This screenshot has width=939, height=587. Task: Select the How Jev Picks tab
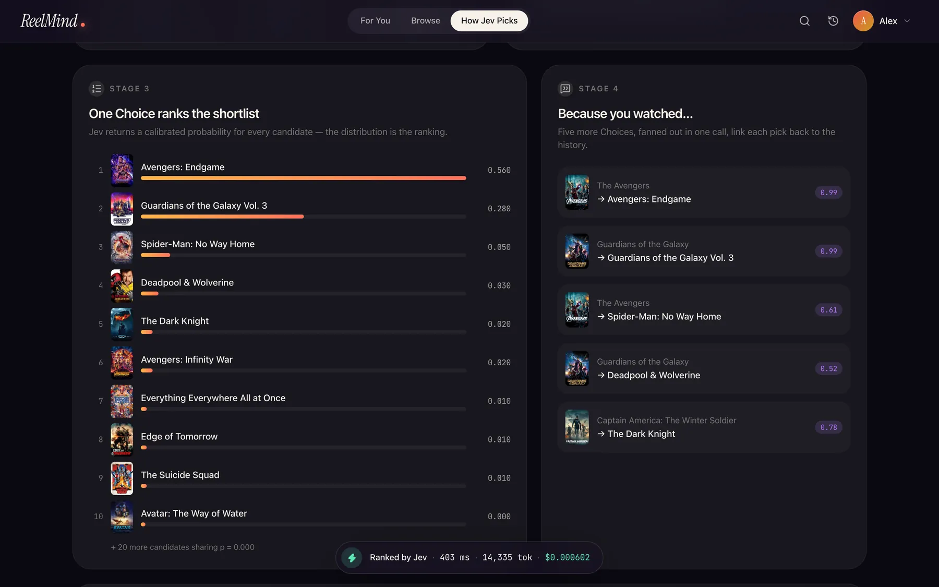coord(489,21)
